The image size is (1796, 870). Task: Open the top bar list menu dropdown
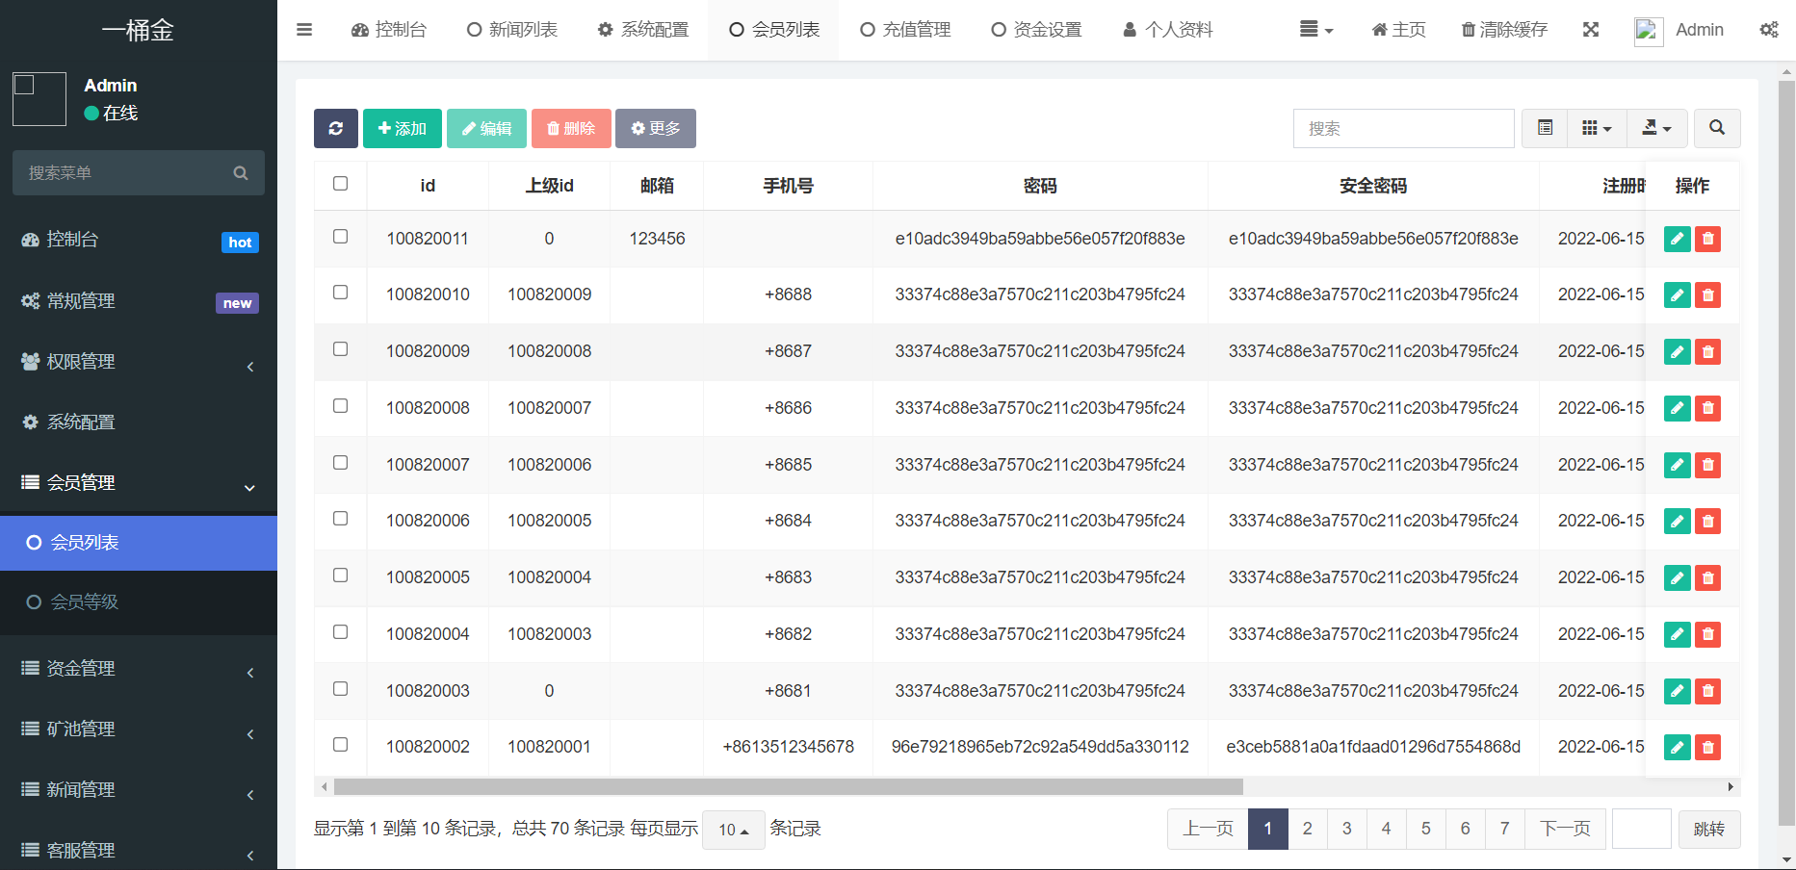[1316, 30]
